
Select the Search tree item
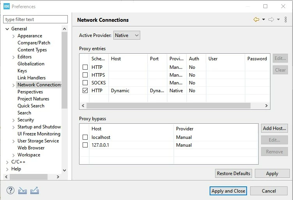[24, 113]
